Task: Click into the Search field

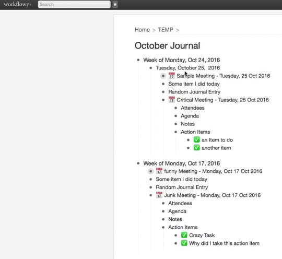Action: (74, 4)
